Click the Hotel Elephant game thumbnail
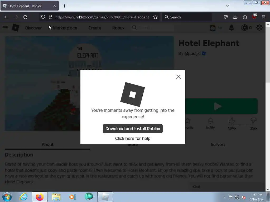The image size is (270, 202). 43,83
